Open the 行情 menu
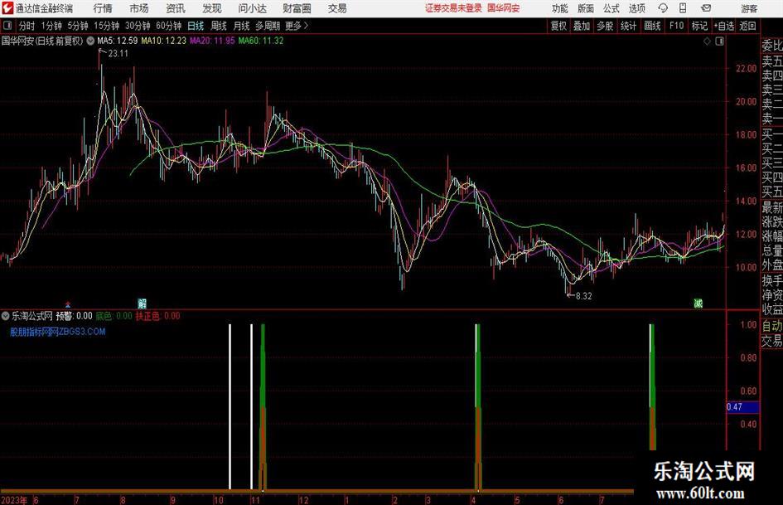The image size is (783, 505). 103,8
